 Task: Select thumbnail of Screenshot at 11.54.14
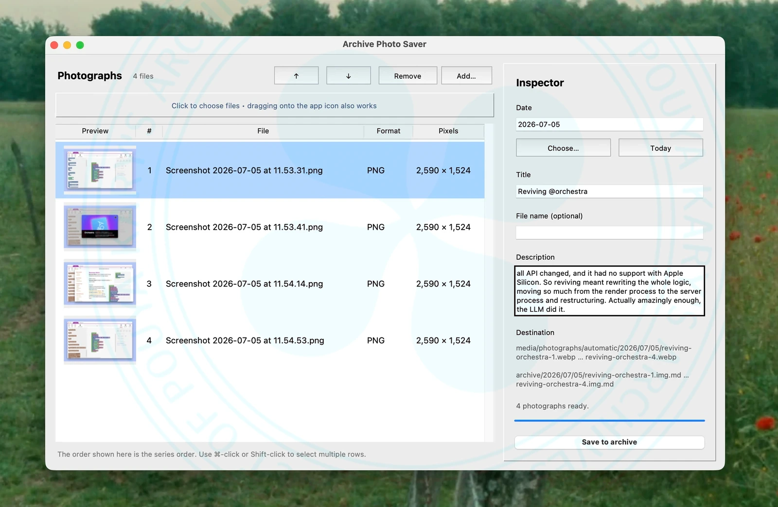[100, 284]
